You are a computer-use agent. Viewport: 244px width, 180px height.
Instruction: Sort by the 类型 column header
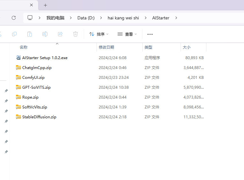pos(148,47)
